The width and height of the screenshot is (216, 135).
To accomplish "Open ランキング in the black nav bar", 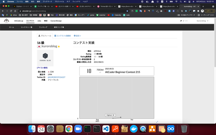I will point(43,27).
